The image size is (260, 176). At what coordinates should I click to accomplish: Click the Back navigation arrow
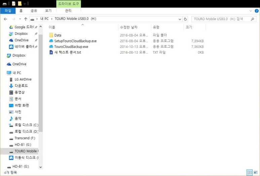click(x=5, y=19)
